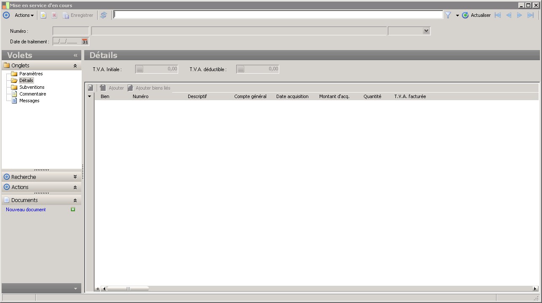Click the new record icon with the star
This screenshot has height=303, width=542.
tap(43, 15)
